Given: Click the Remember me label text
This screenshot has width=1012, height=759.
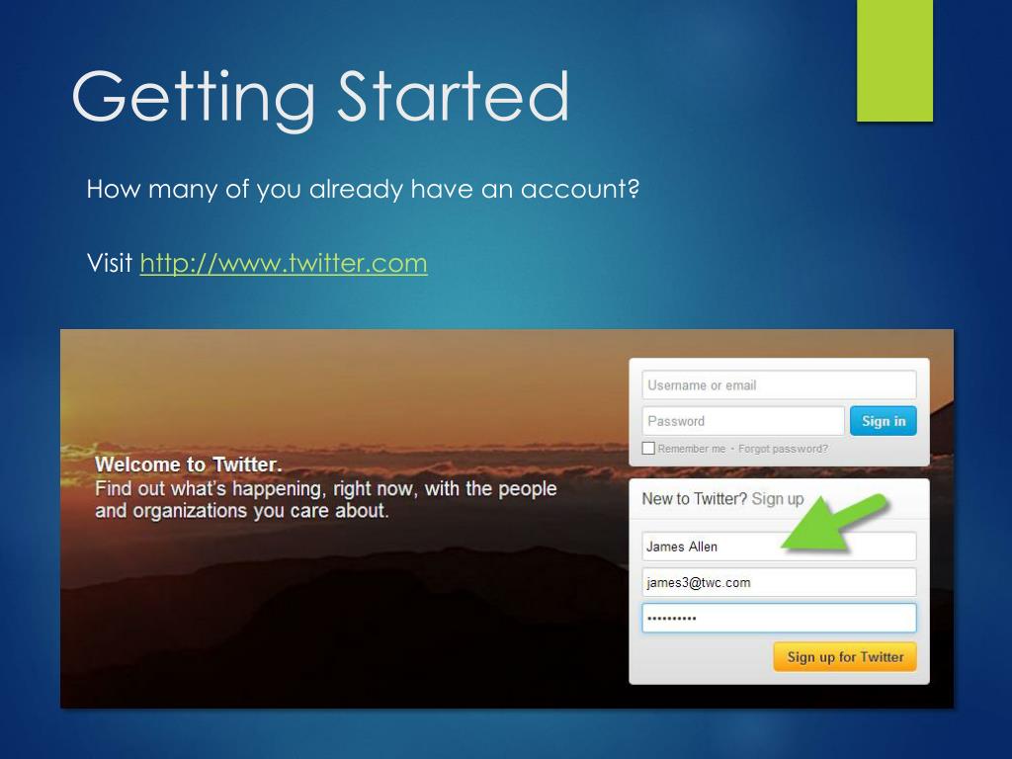Looking at the screenshot, I should [x=691, y=449].
